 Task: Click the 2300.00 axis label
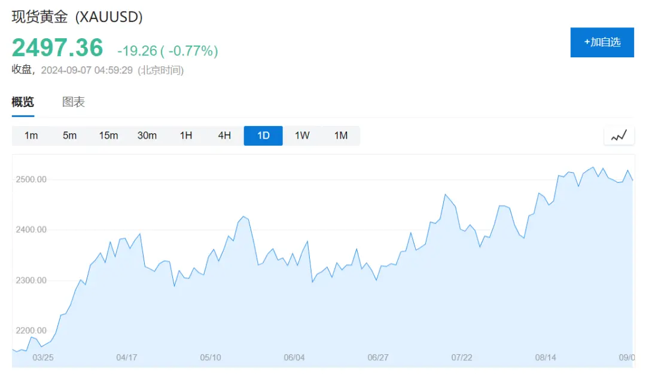[x=31, y=280]
